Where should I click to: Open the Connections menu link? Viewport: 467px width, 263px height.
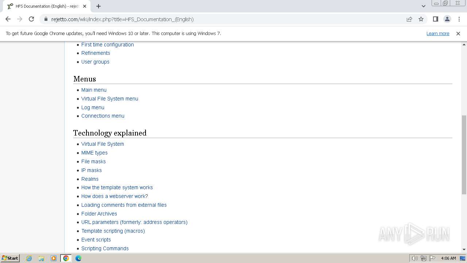(x=103, y=116)
